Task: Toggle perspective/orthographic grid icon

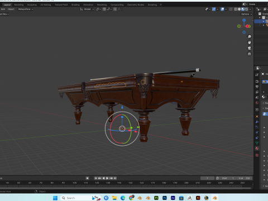Action: 250,54
